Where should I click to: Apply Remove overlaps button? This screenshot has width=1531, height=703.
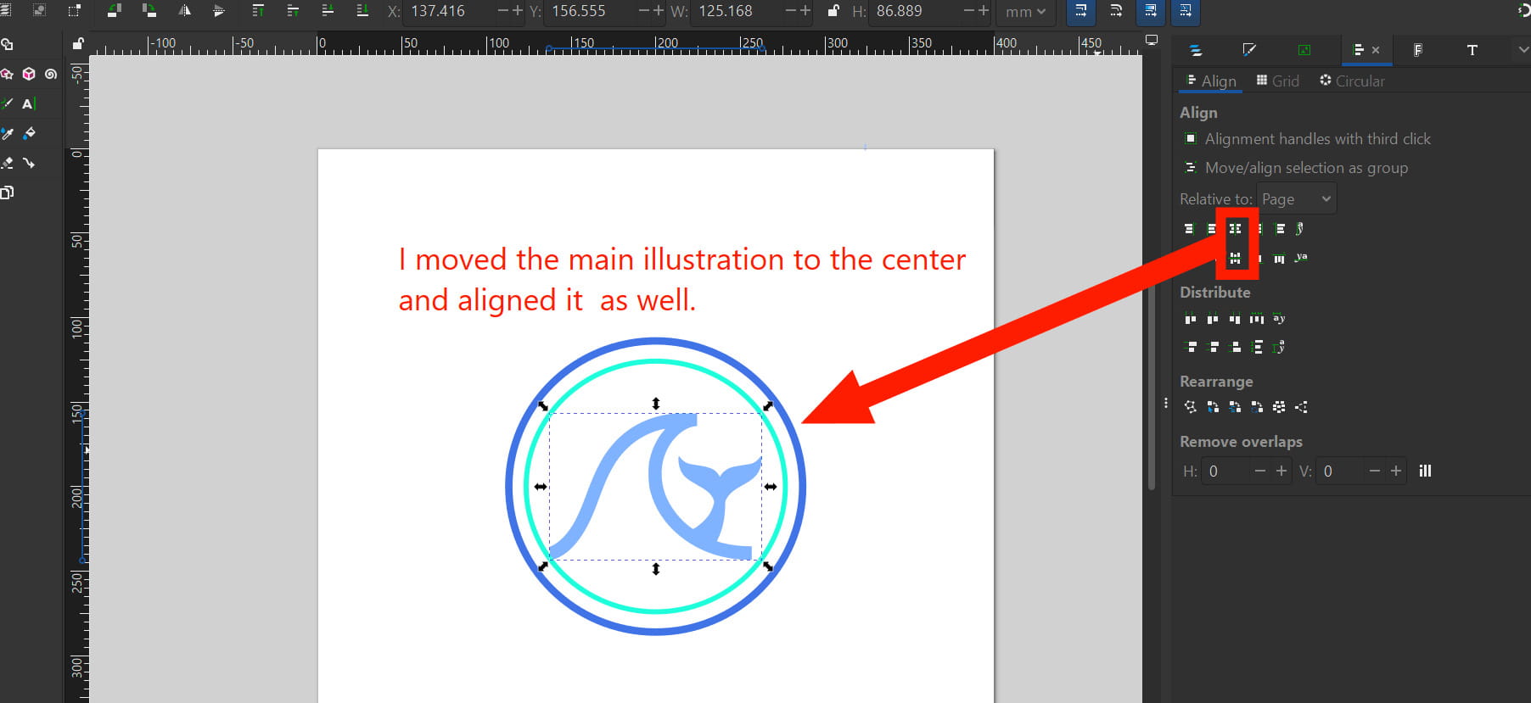pos(1425,471)
